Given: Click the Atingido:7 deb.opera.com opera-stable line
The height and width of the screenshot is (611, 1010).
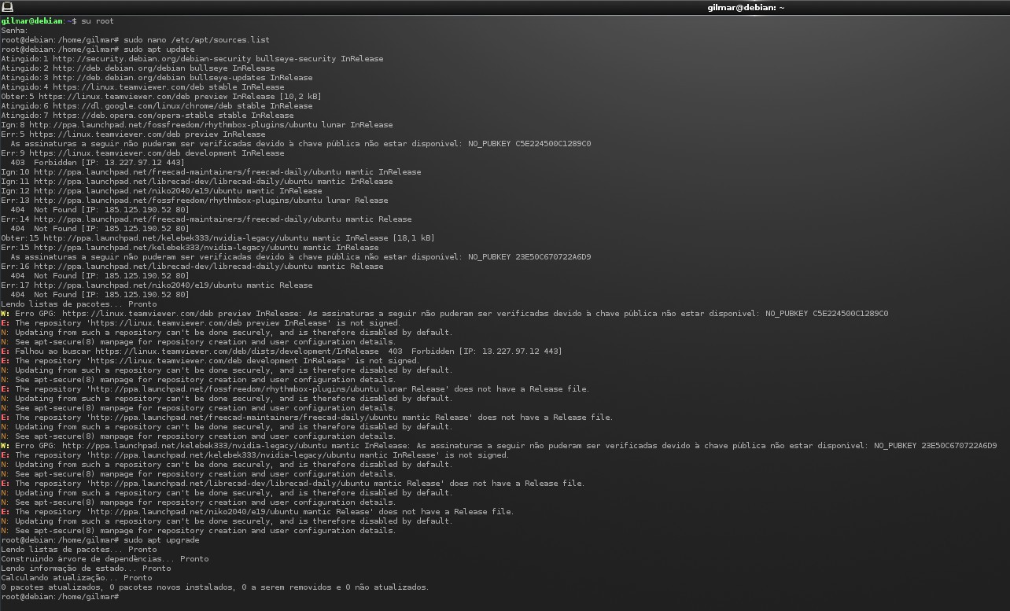Looking at the screenshot, I should [147, 115].
